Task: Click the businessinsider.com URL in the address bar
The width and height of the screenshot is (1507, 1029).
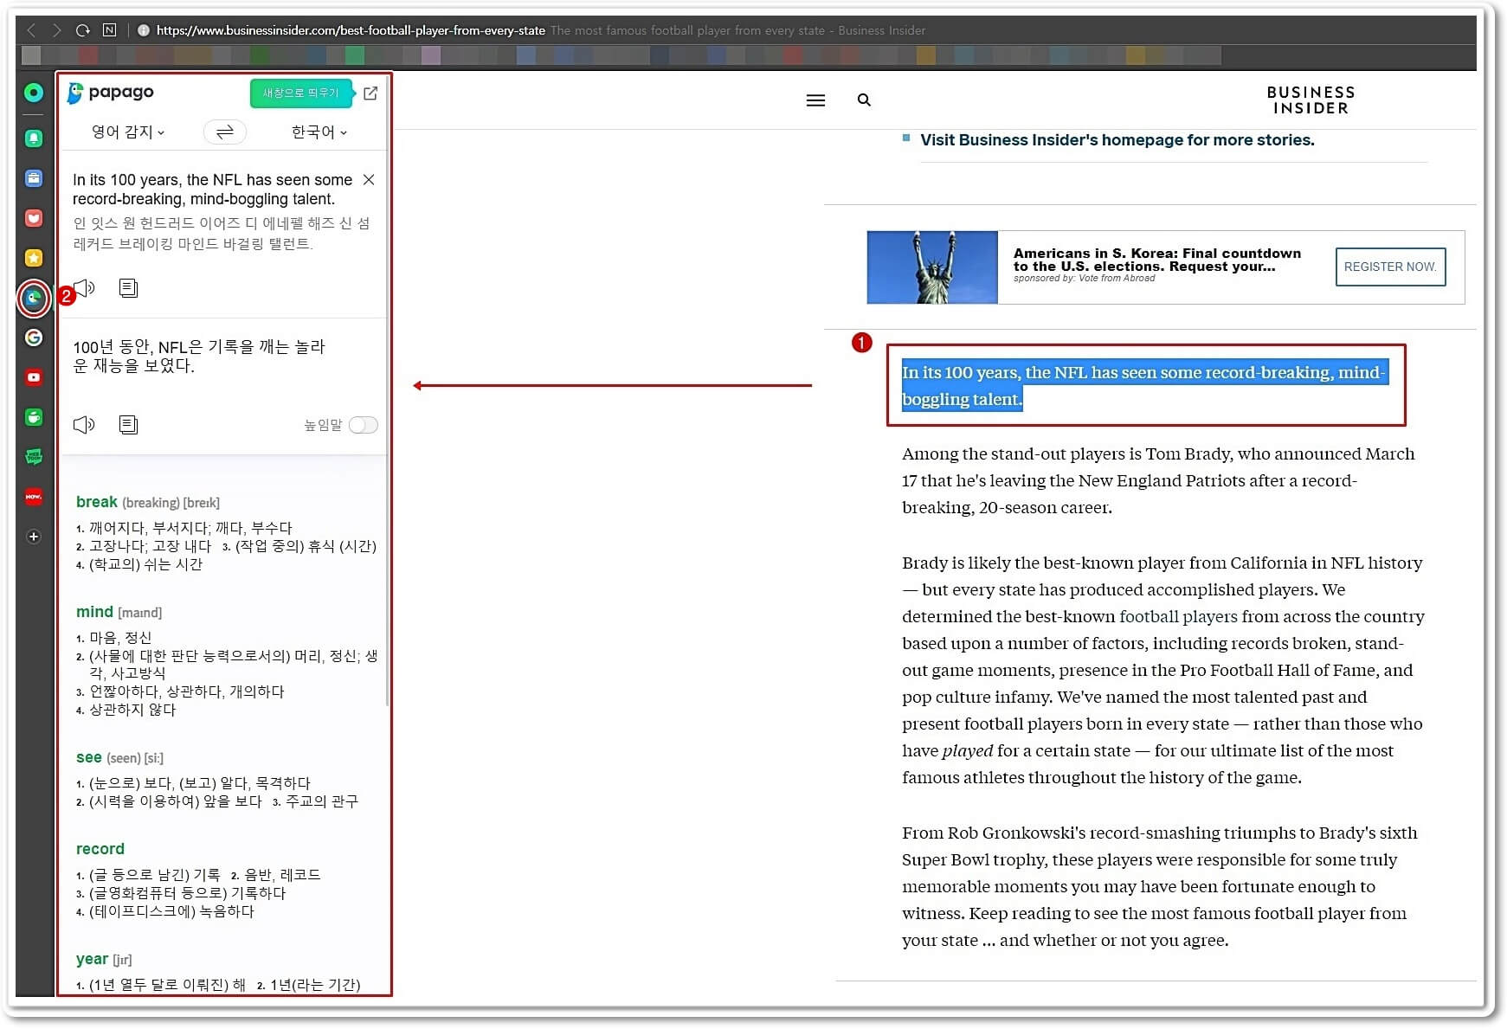Action: pyautogui.click(x=351, y=30)
